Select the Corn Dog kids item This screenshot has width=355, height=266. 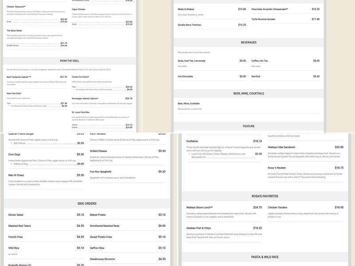pos(14,154)
